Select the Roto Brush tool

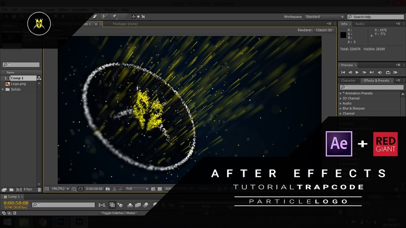pyautogui.click(x=104, y=17)
